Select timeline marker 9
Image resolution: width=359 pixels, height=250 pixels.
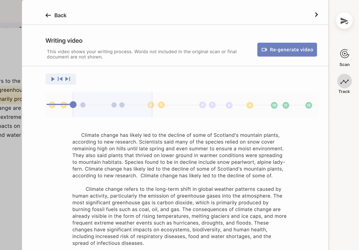pos(250,105)
